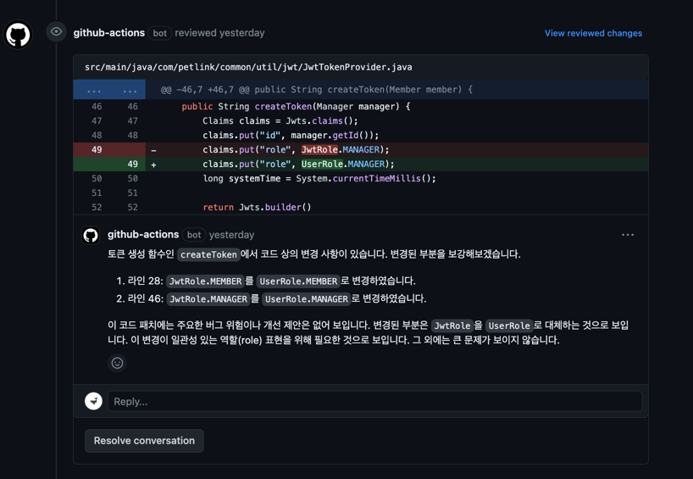This screenshot has height=479, width=693.
Task: Click the UserRole.MEMBER code chip
Action: tap(298, 281)
